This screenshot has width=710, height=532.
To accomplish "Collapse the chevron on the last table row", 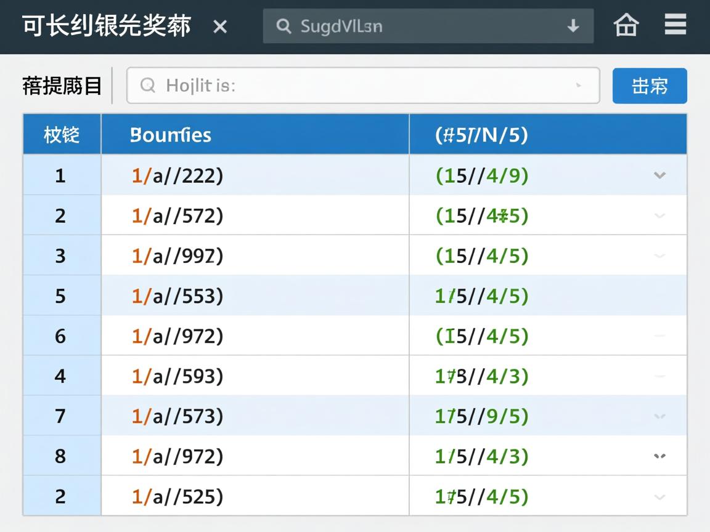I will point(659,496).
